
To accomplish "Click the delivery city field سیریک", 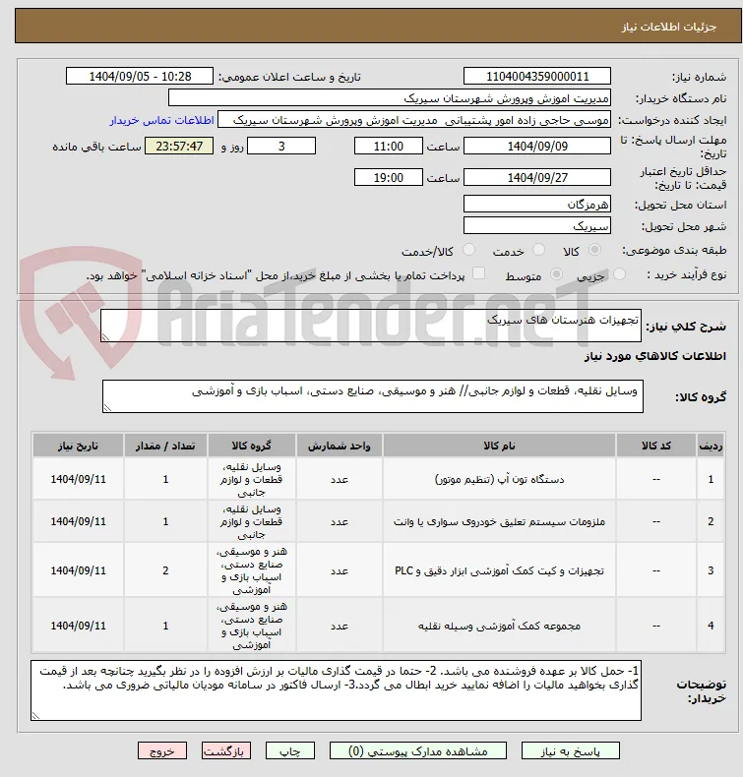I will [536, 225].
